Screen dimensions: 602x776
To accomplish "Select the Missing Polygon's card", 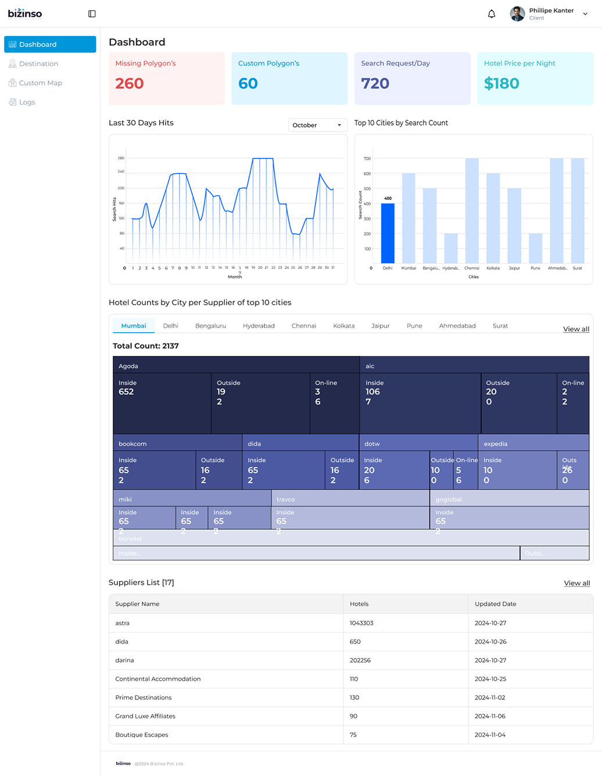I will point(167,78).
